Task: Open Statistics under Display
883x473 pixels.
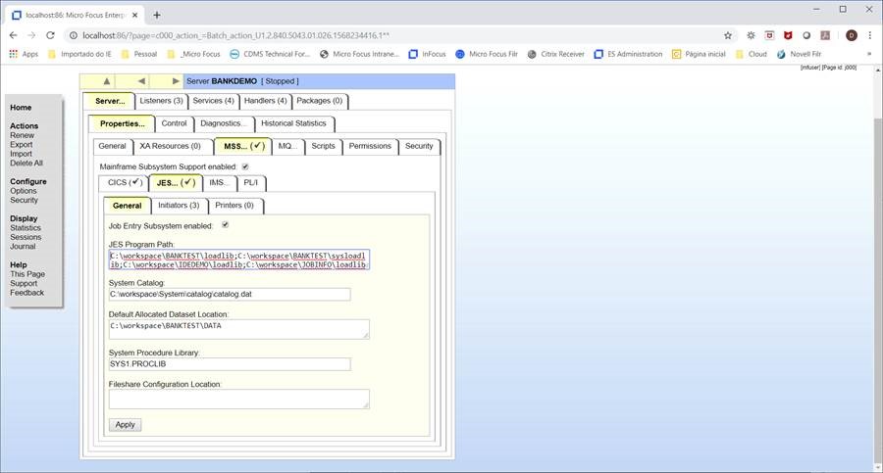Action: coord(26,228)
